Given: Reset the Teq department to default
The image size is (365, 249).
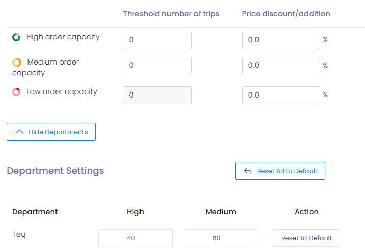Looking at the screenshot, I should [306, 238].
